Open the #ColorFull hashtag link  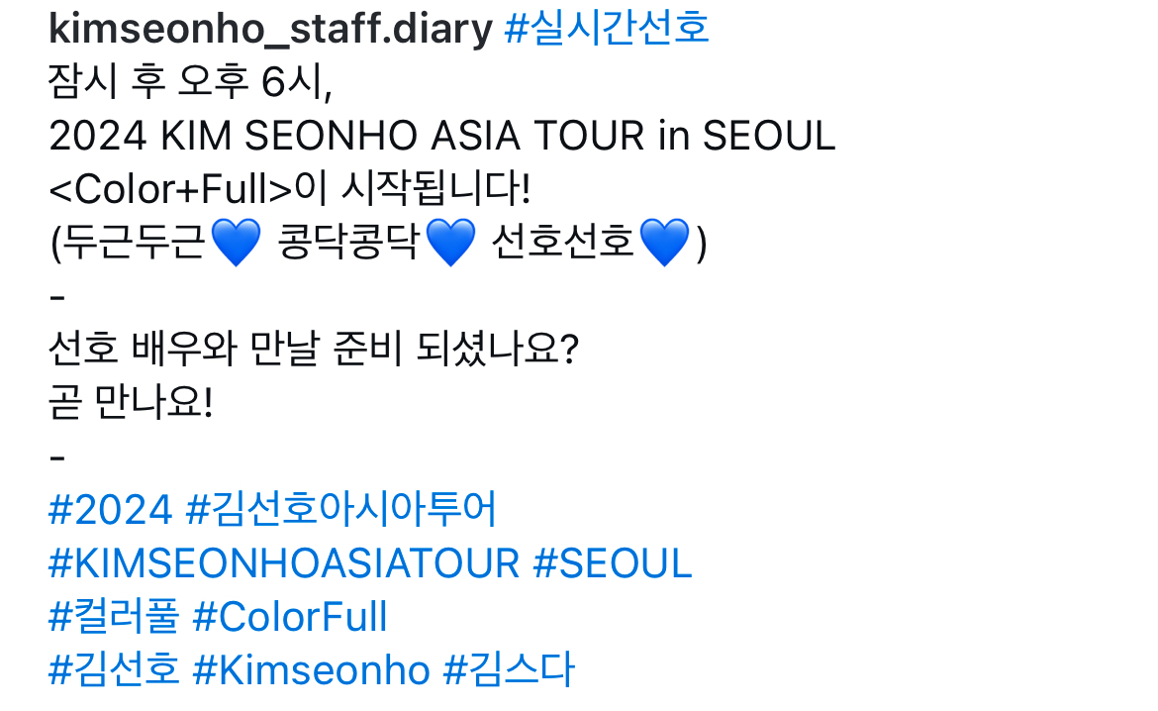coord(289,618)
